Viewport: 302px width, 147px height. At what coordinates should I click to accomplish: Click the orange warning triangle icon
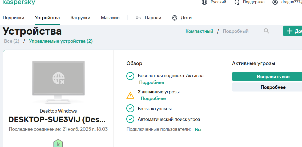[130, 95]
